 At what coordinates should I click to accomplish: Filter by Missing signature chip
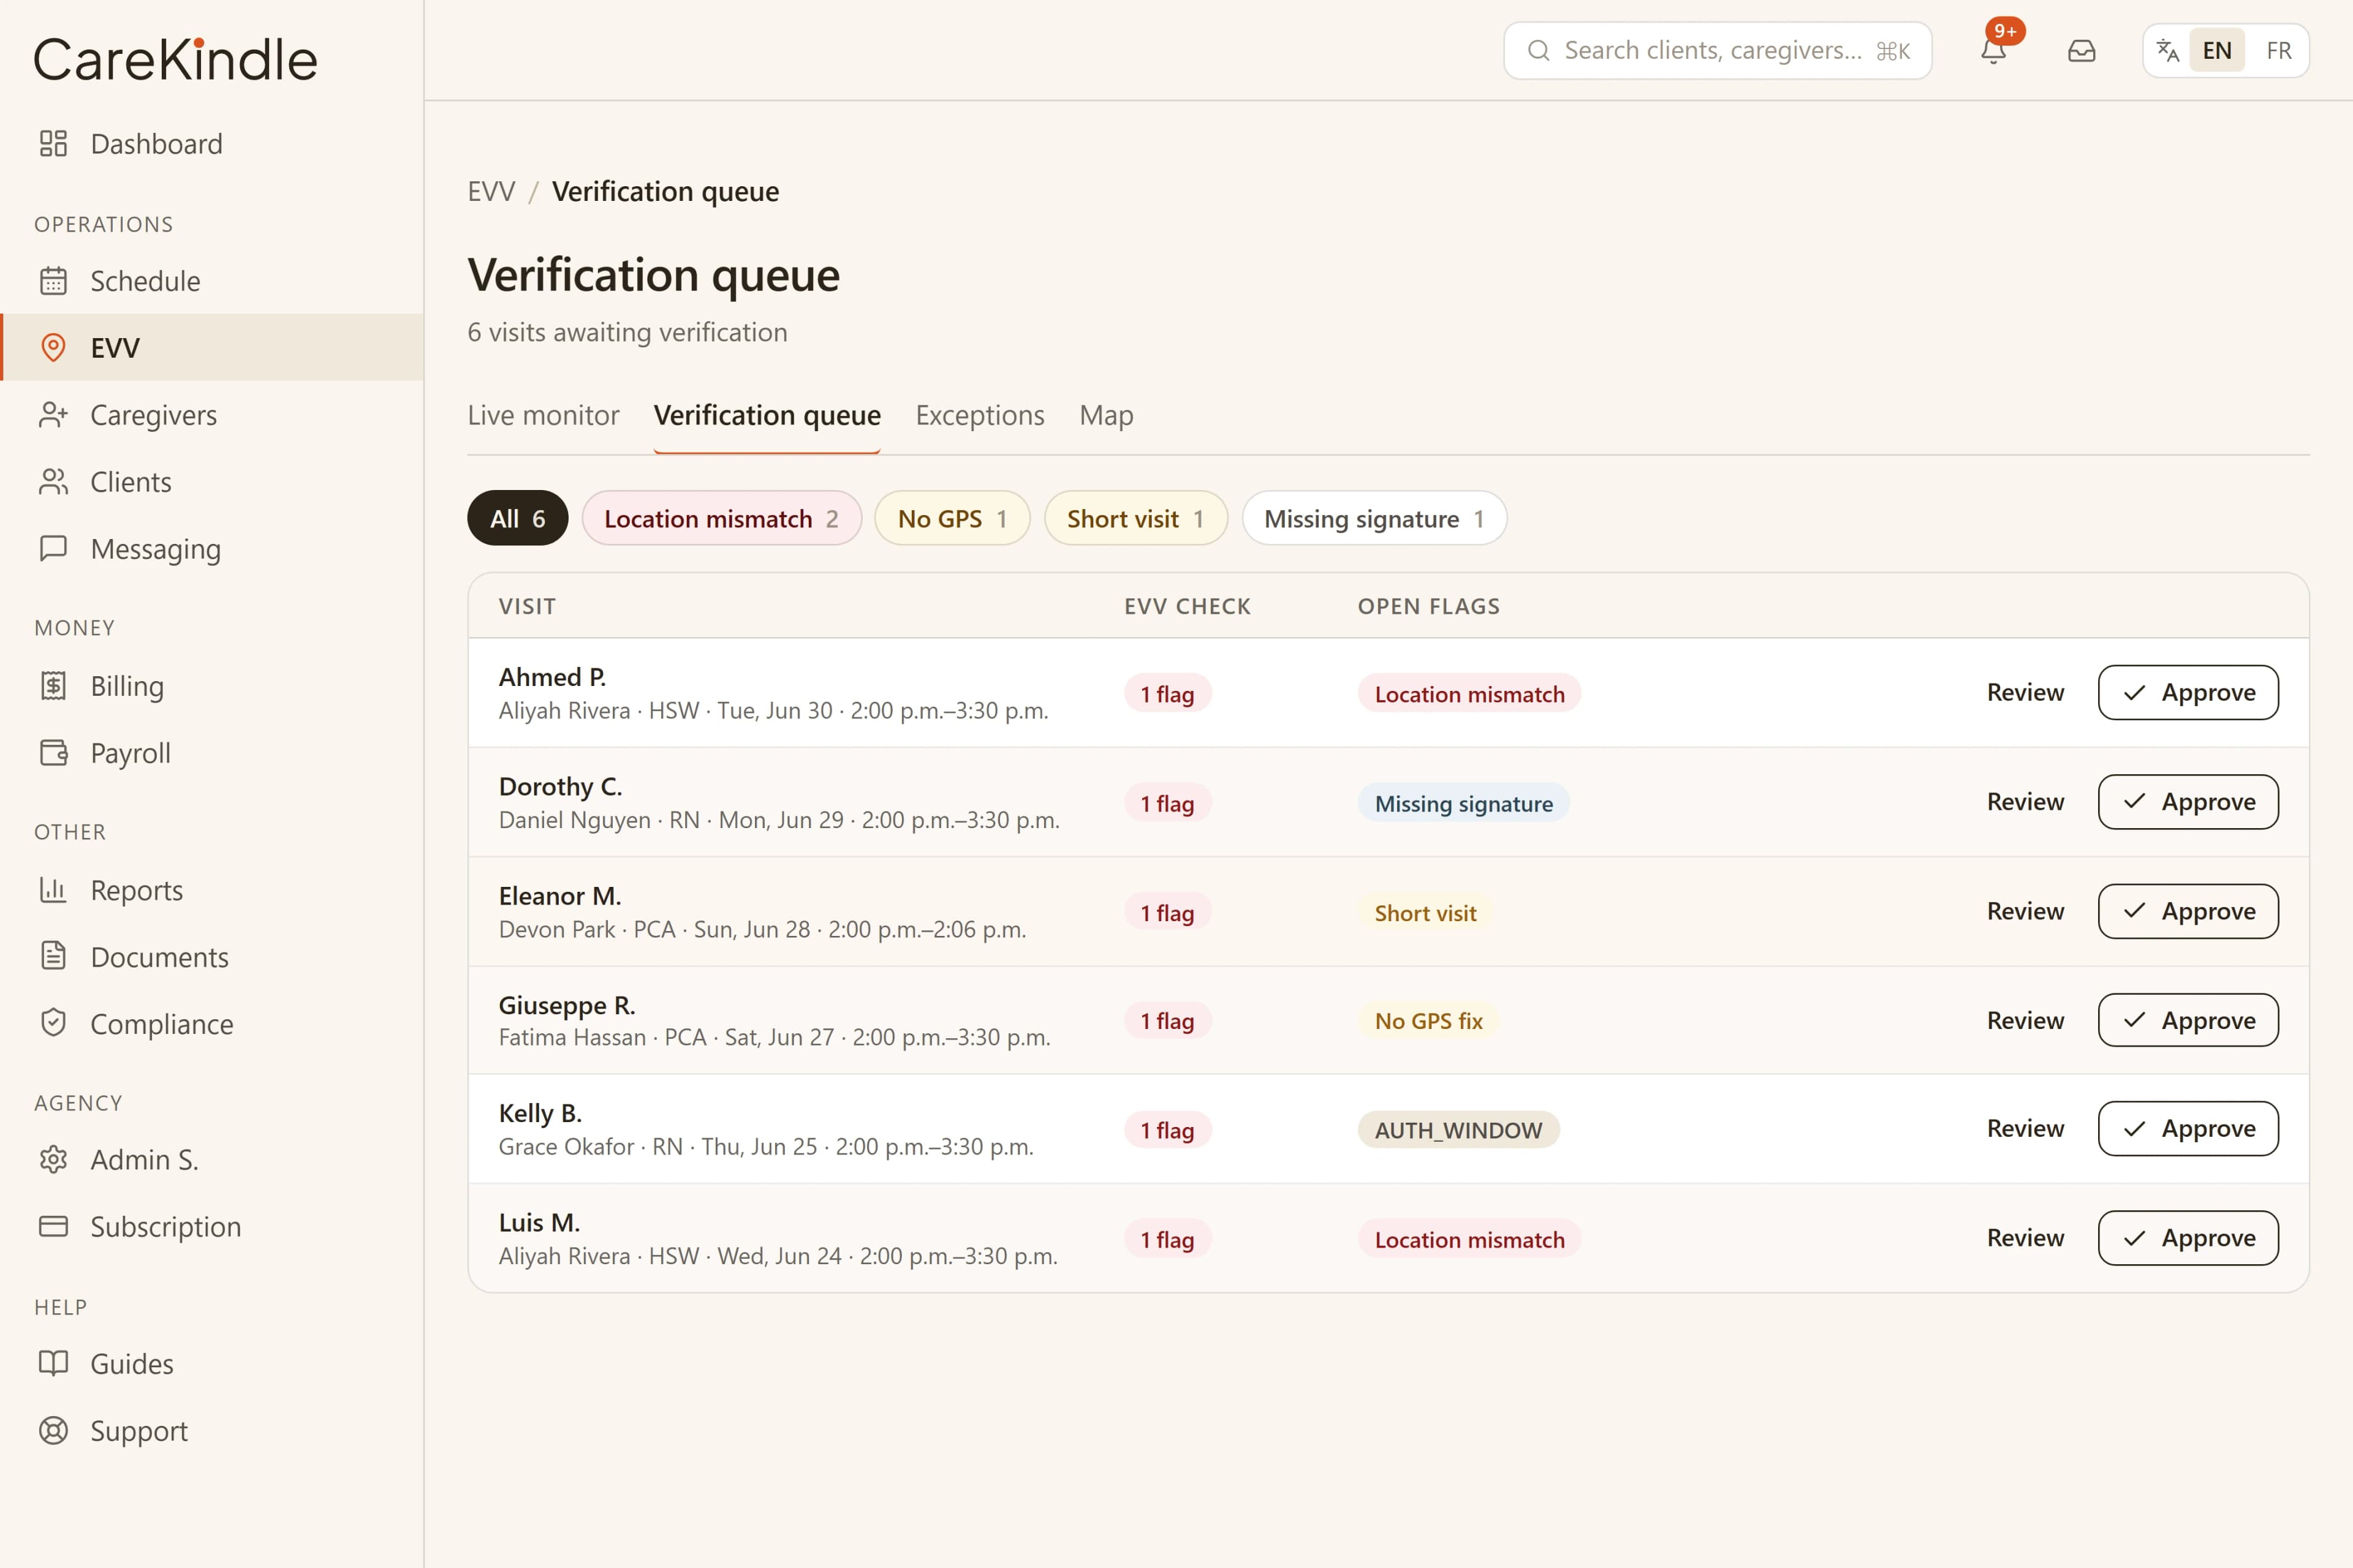pyautogui.click(x=1374, y=518)
